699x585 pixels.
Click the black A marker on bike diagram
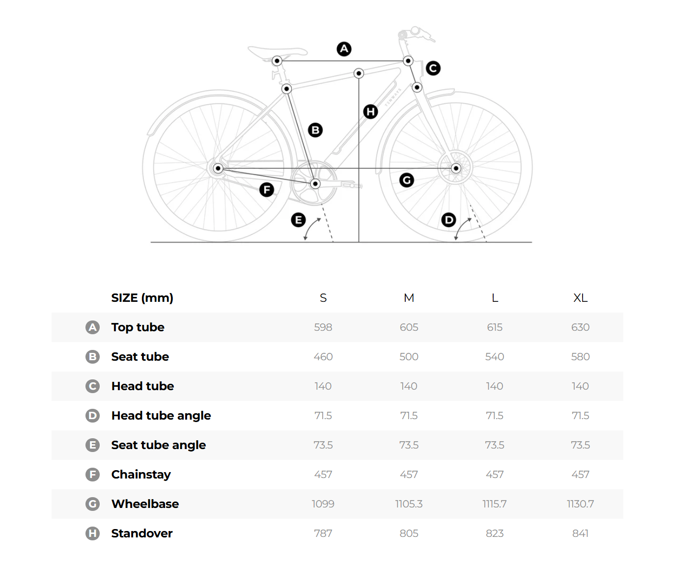[344, 49]
